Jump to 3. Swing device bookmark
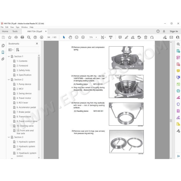 point(24,93)
